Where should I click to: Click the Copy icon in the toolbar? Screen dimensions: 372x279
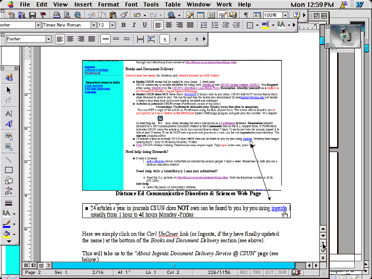(x=102, y=15)
